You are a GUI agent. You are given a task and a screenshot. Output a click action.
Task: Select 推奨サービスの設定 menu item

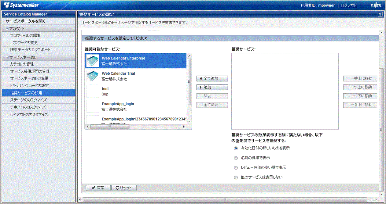tap(39, 93)
